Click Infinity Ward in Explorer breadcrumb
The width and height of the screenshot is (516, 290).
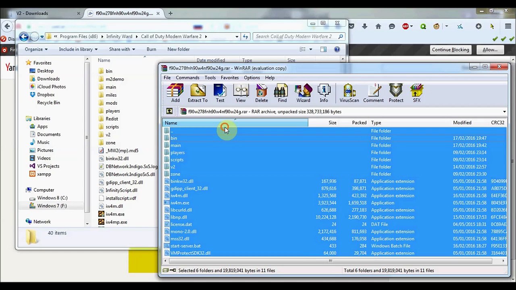(119, 37)
